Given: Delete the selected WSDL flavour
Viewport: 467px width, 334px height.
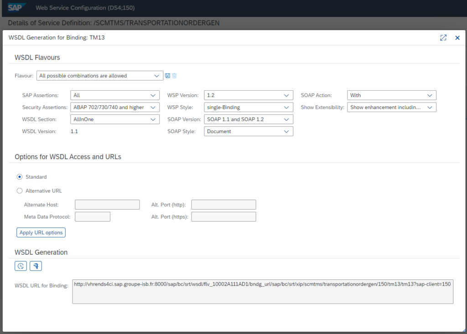Looking at the screenshot, I should (175, 76).
